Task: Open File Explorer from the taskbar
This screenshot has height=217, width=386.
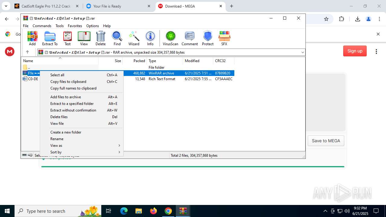Action: 138,211
